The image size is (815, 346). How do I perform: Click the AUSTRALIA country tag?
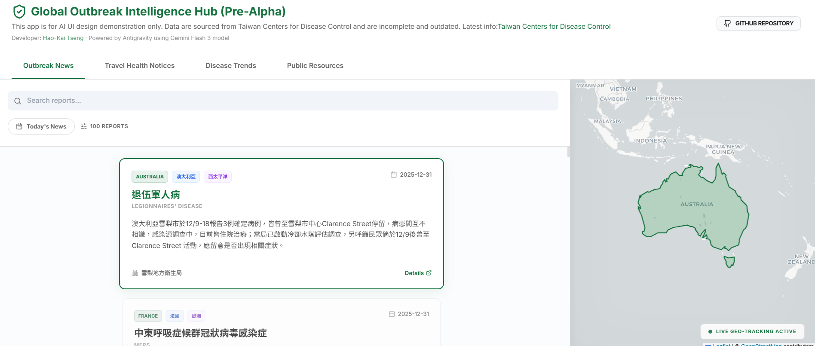[x=150, y=177]
